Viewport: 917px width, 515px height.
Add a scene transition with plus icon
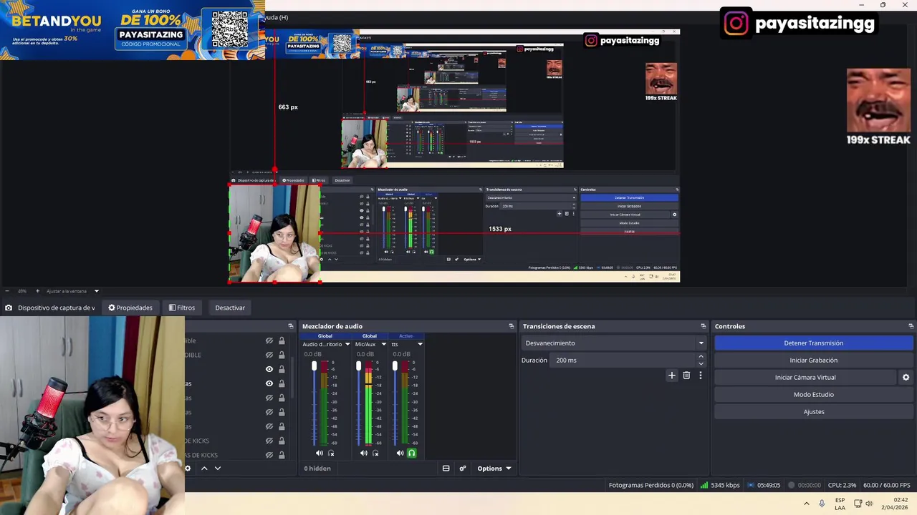coord(672,376)
